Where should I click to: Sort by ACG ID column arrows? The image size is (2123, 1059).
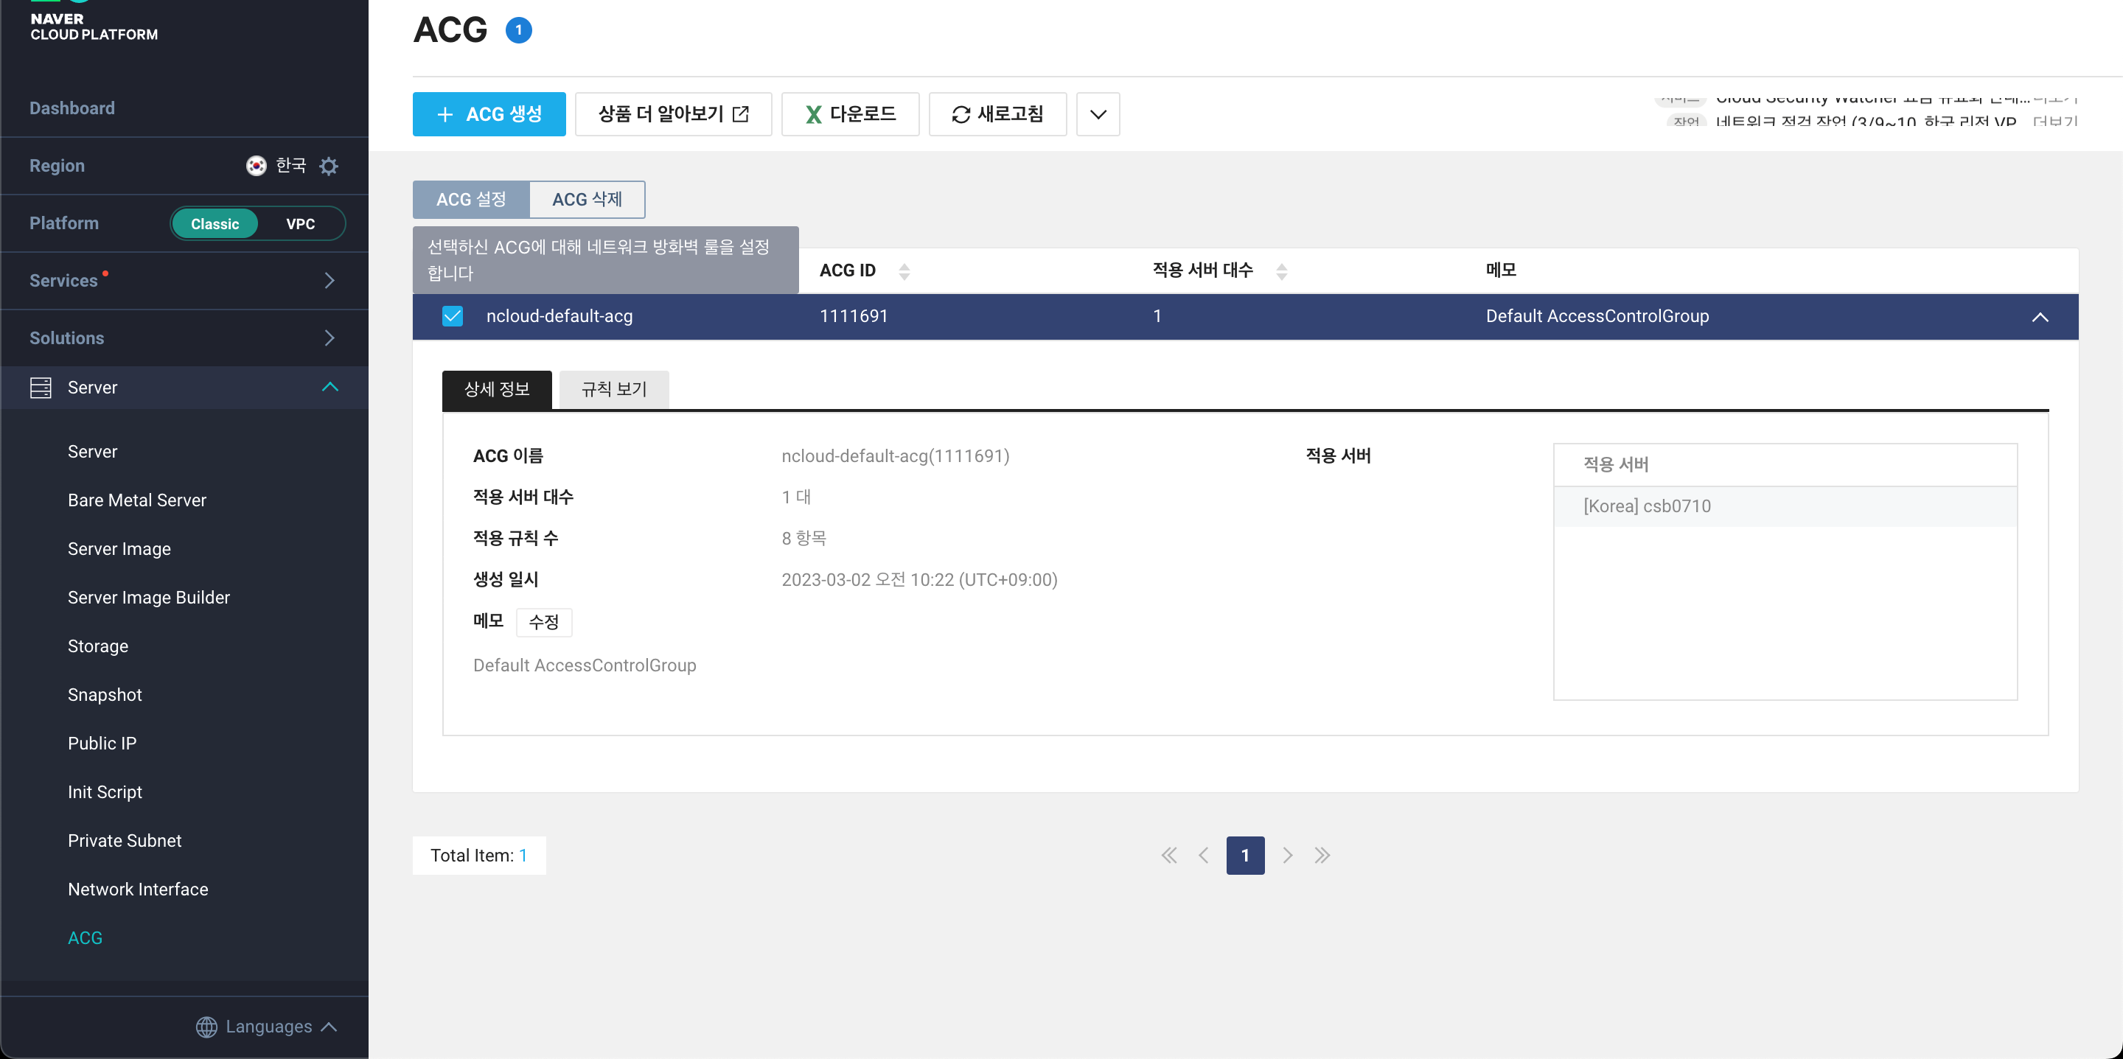904,271
